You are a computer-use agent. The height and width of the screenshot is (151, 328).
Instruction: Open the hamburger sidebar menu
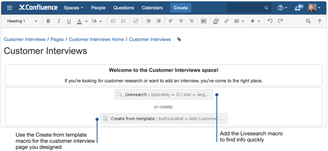[x=10, y=8]
